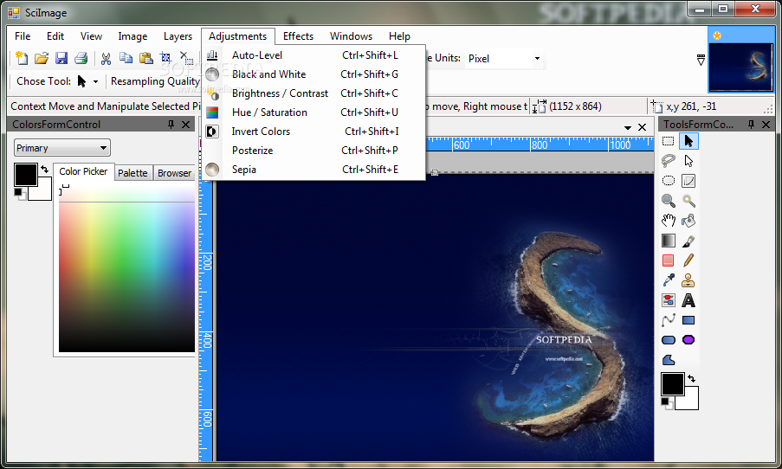782x469 pixels.
Task: Select the Rounded Rectangle shape tool
Action: pos(669,340)
